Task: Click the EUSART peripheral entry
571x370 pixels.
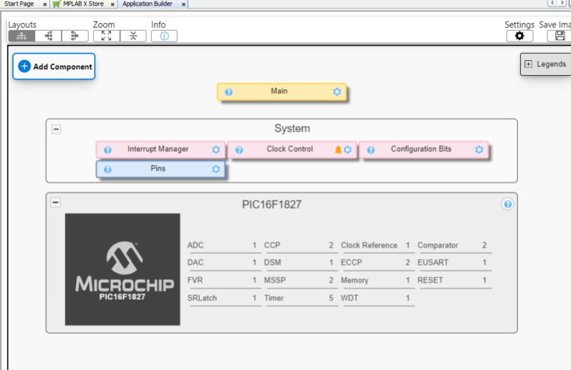Action: (453, 263)
